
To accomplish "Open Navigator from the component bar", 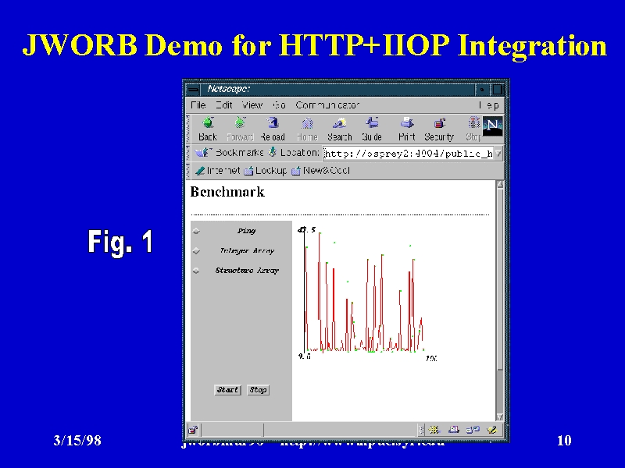I will click(x=434, y=430).
